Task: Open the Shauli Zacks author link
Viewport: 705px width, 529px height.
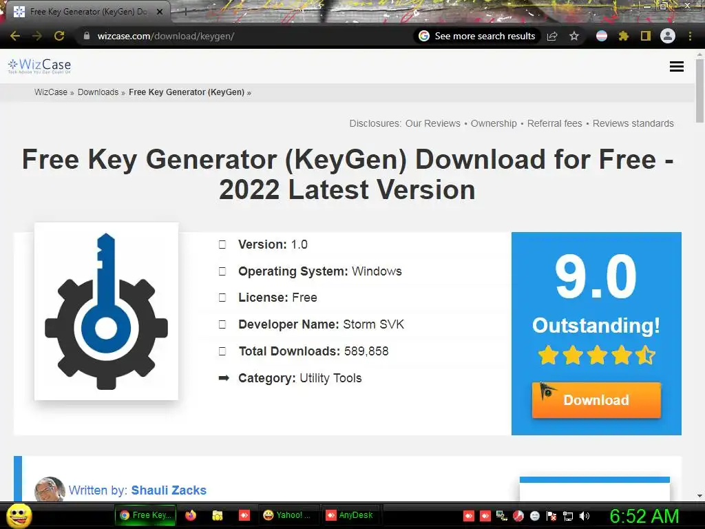Action: pos(169,490)
